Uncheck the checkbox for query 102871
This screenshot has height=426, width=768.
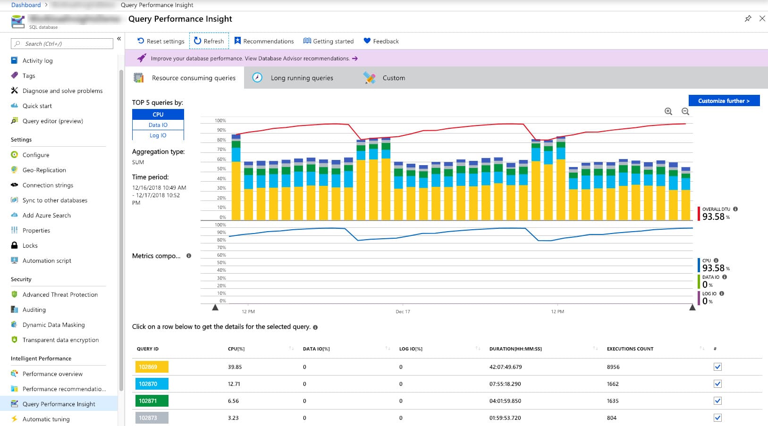[x=717, y=401]
